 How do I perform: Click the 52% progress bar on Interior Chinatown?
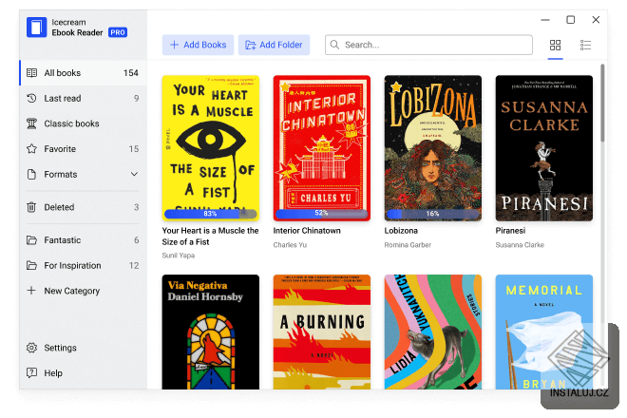tap(321, 213)
